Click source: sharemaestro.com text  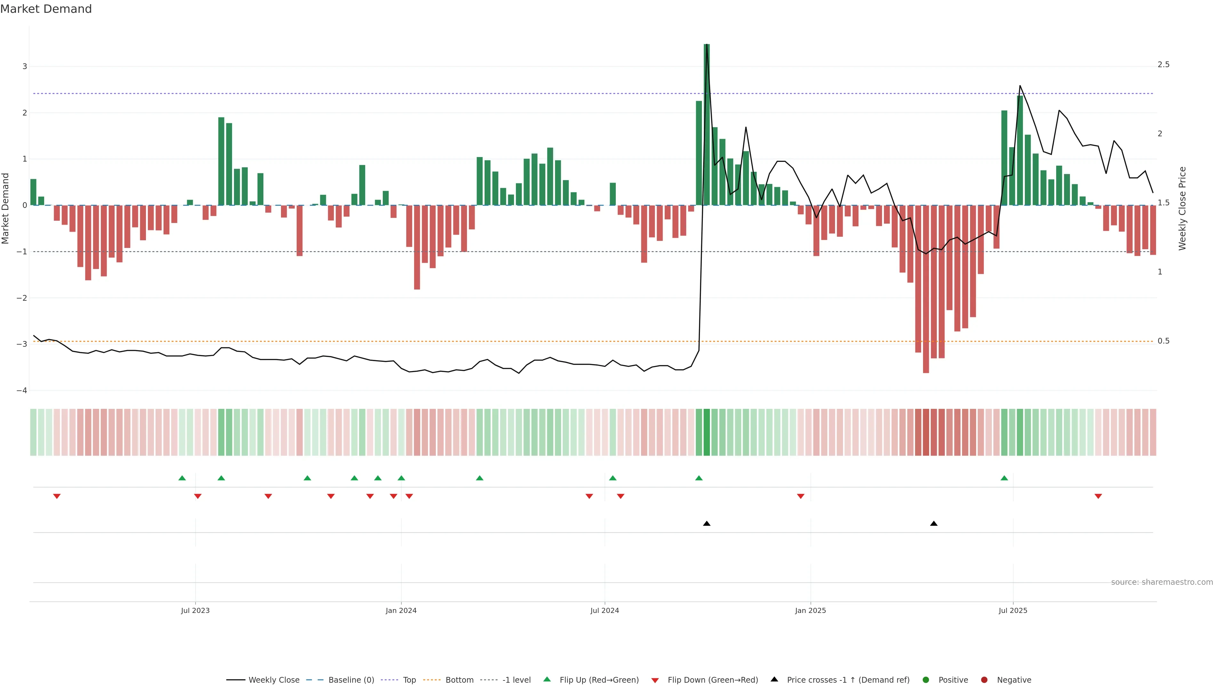[x=1162, y=582]
